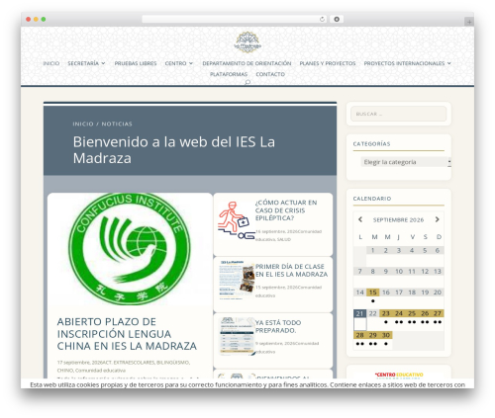Follow the Noticias breadcrumb link
The height and width of the screenshot is (418, 495).
tap(117, 124)
